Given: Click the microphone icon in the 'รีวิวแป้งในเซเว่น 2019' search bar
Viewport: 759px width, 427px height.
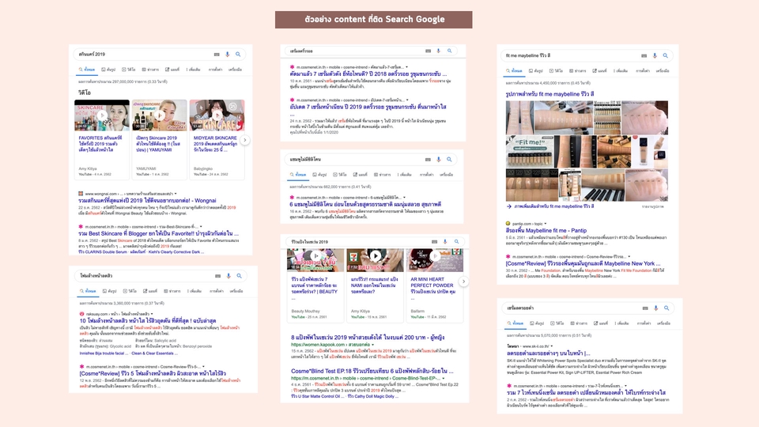Looking at the screenshot, I should click(x=445, y=242).
